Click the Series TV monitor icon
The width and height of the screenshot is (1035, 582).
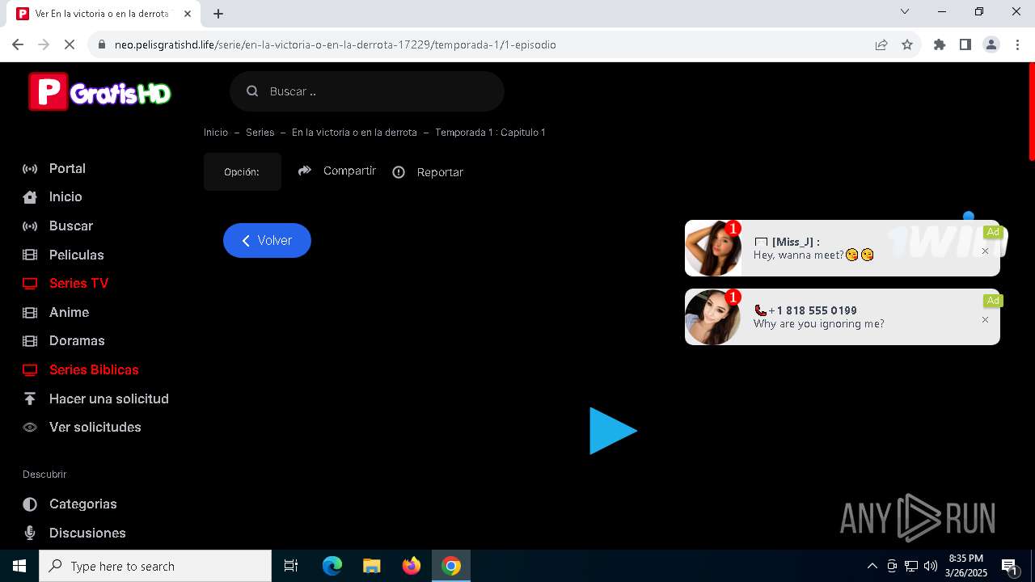tap(30, 284)
